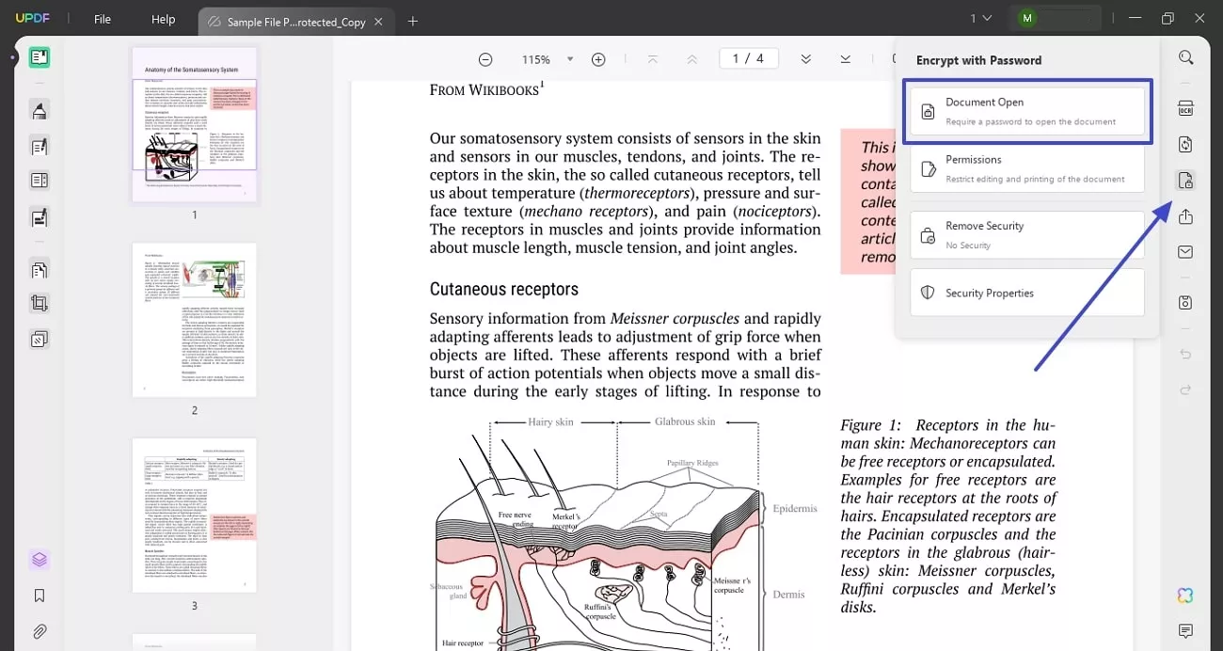1223x651 pixels.
Task: Open the File menu
Action: [x=103, y=20]
